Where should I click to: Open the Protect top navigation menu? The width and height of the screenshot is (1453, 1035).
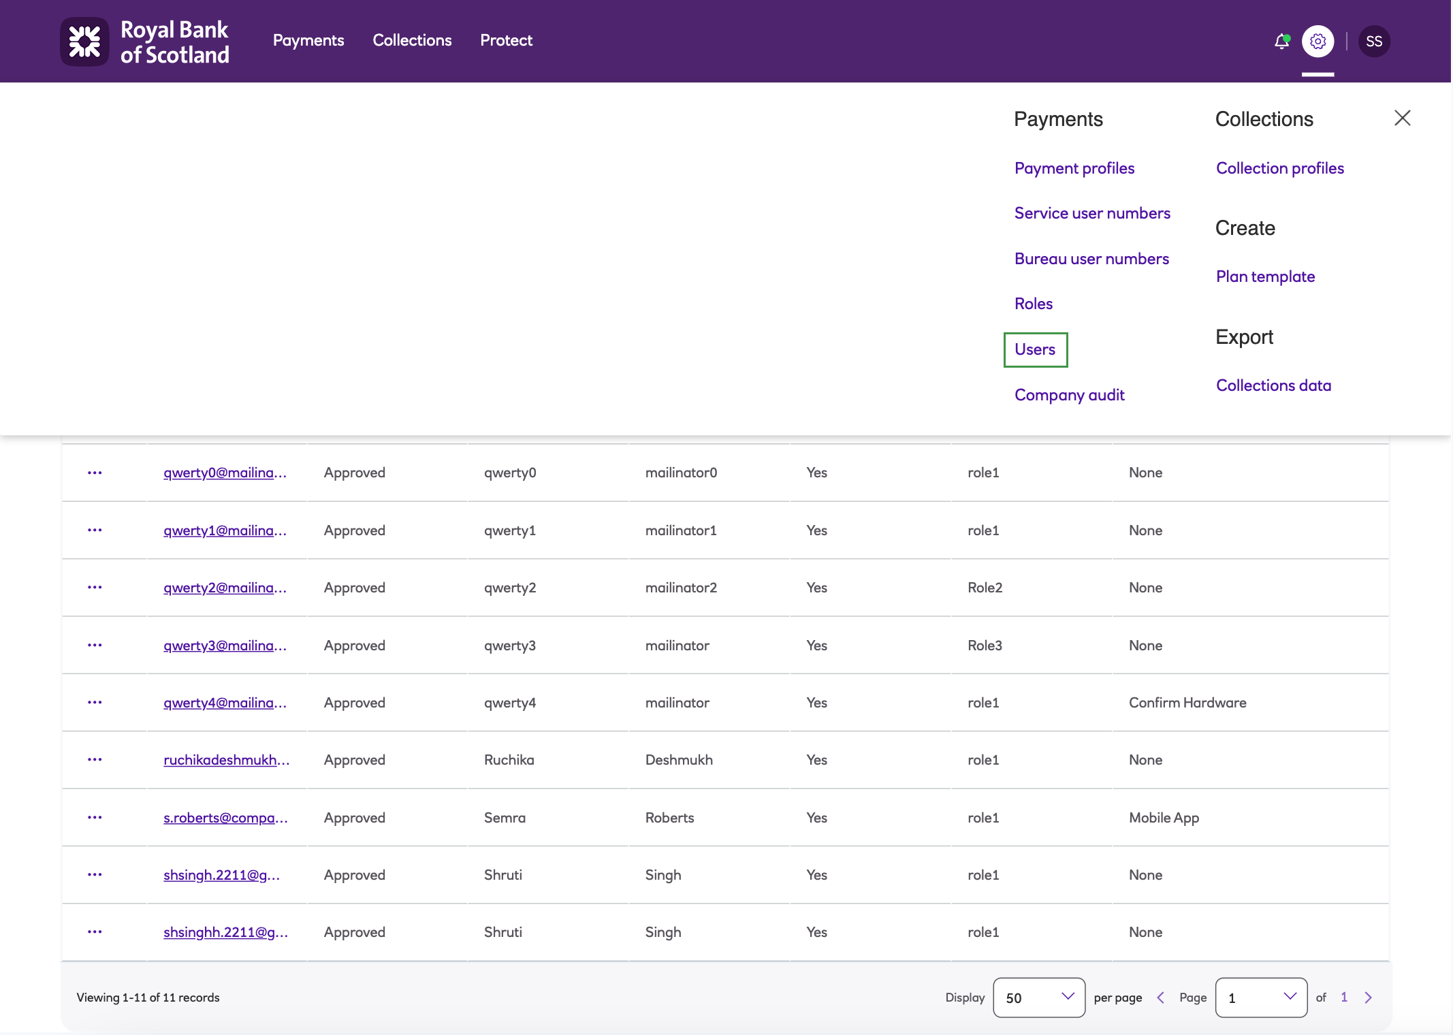[x=506, y=40]
